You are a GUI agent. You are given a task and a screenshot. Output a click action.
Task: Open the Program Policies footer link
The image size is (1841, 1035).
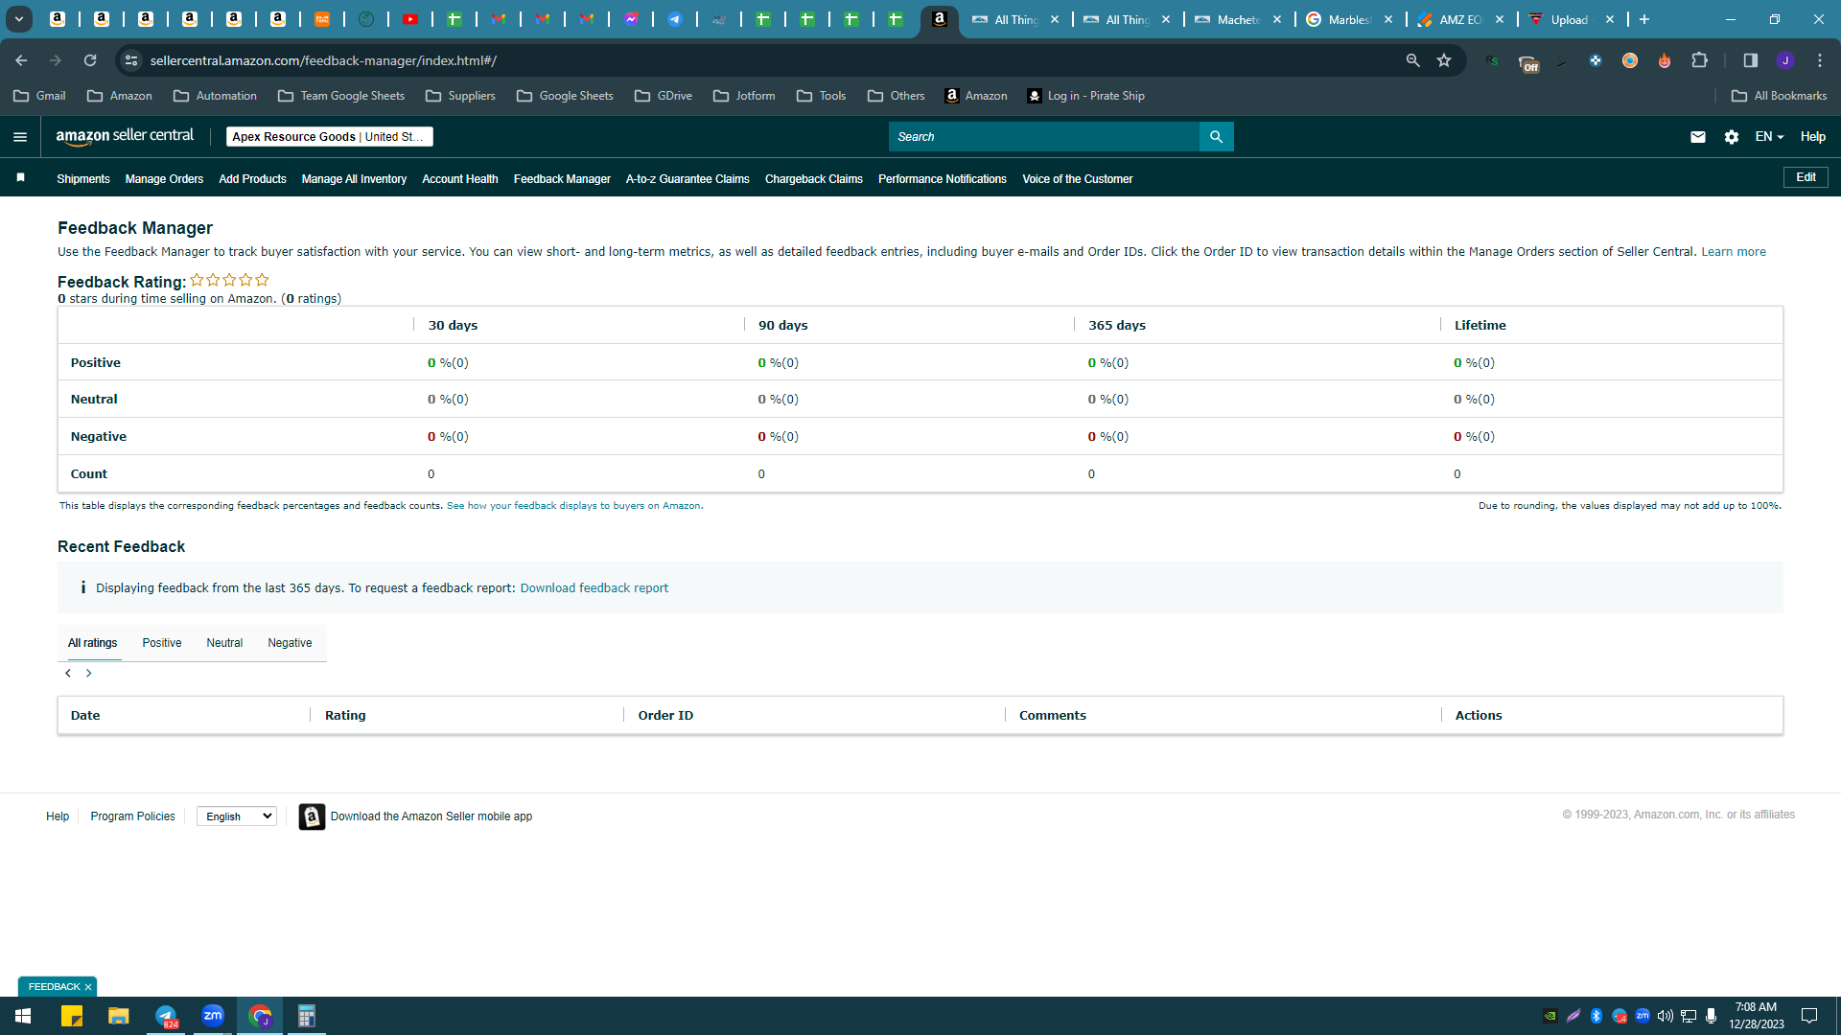coord(133,816)
